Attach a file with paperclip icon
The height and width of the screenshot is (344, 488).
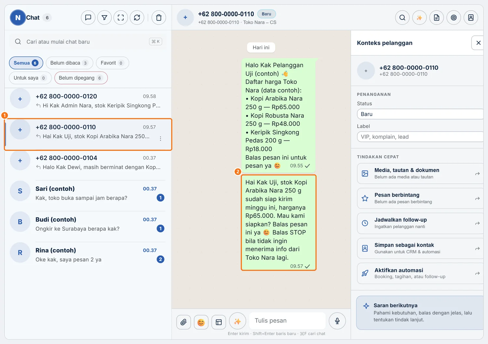point(184,322)
